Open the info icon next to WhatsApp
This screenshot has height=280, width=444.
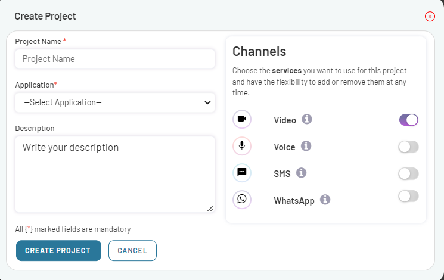click(325, 200)
